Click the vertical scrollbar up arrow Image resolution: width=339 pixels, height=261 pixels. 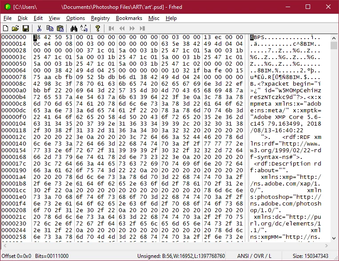point(334,38)
